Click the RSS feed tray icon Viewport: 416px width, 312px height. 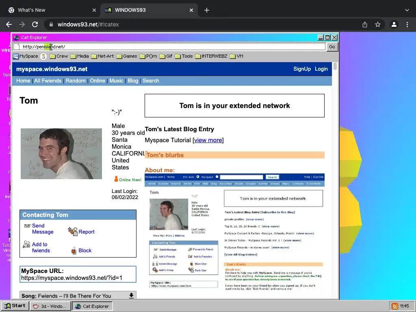pyautogui.click(x=394, y=306)
